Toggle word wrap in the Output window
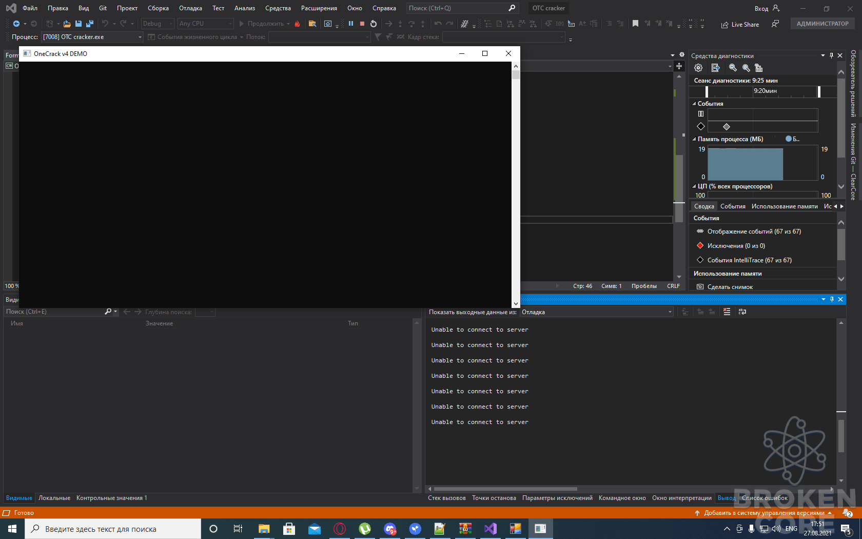Image resolution: width=862 pixels, height=539 pixels. 742,312
